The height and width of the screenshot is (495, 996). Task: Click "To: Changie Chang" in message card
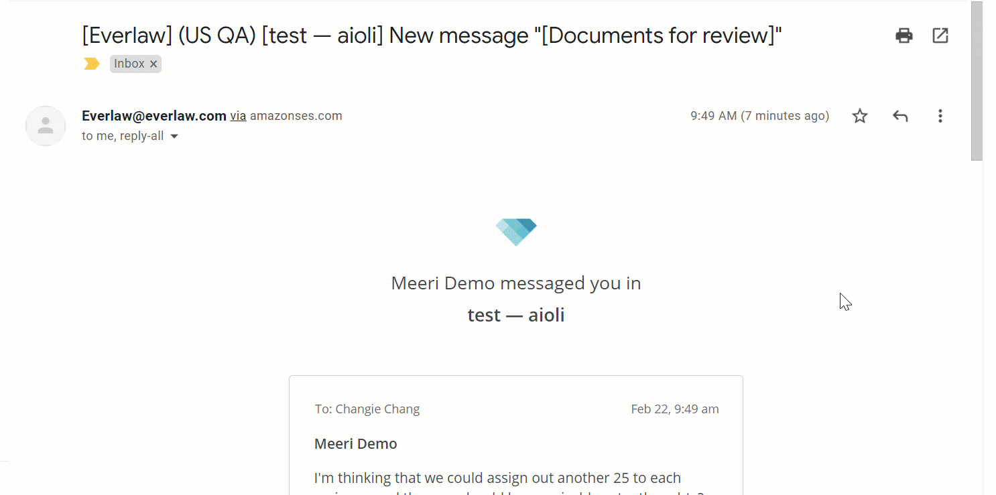click(x=367, y=409)
